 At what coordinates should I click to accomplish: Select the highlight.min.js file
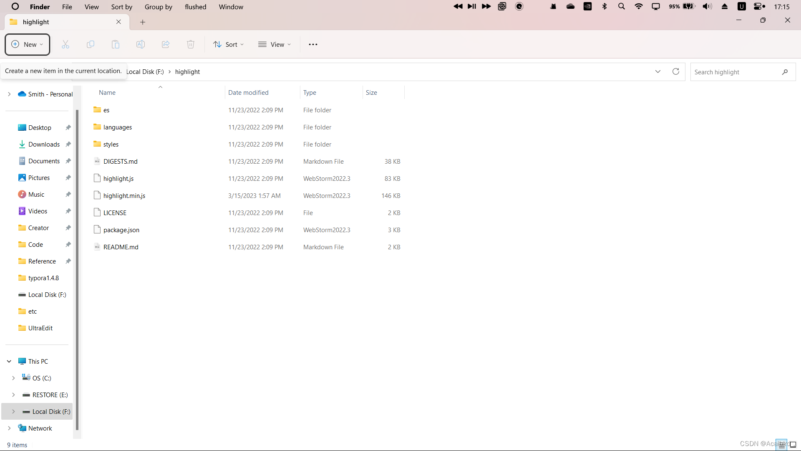(x=124, y=195)
